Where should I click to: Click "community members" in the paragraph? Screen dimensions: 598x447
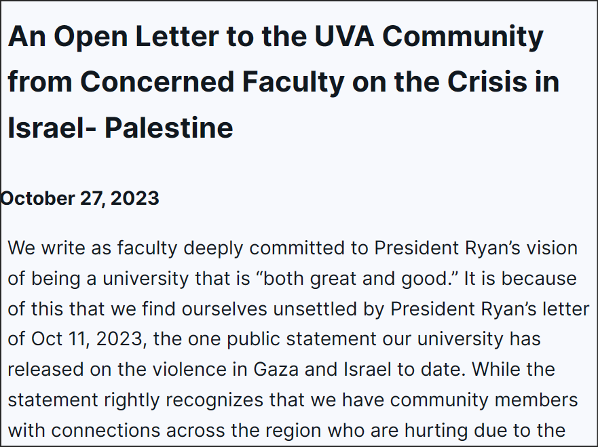tap(483, 400)
